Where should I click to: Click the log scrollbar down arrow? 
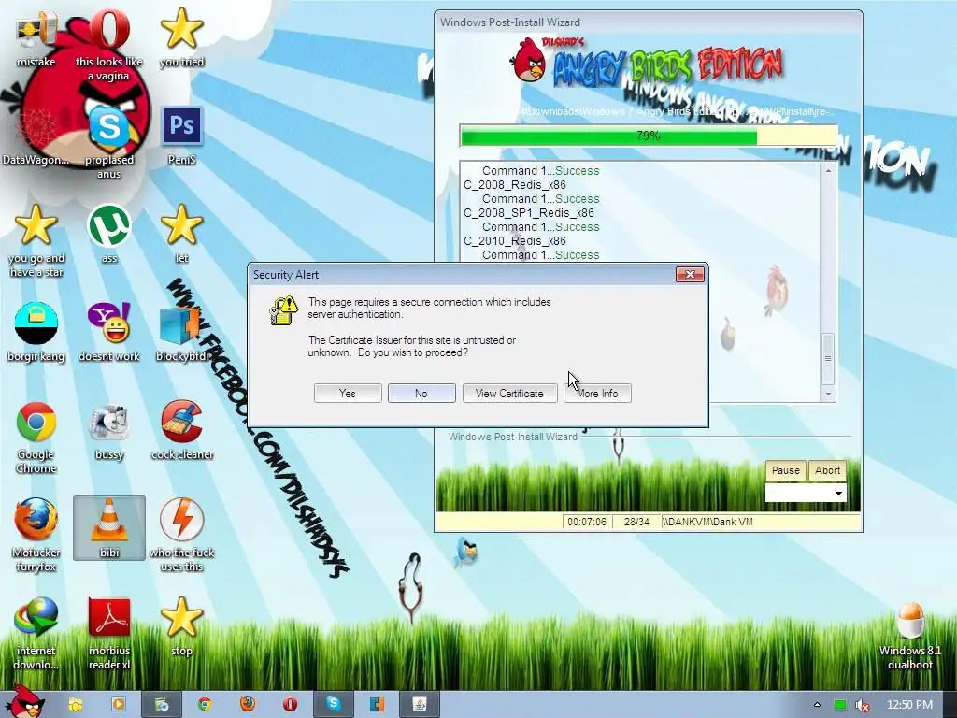pyautogui.click(x=828, y=394)
